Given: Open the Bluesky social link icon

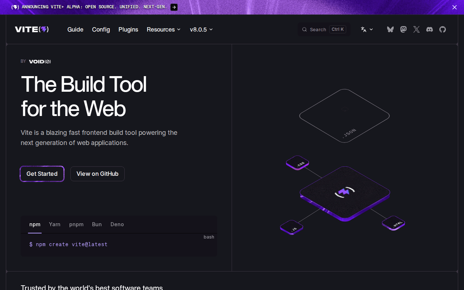Looking at the screenshot, I should point(390,29).
